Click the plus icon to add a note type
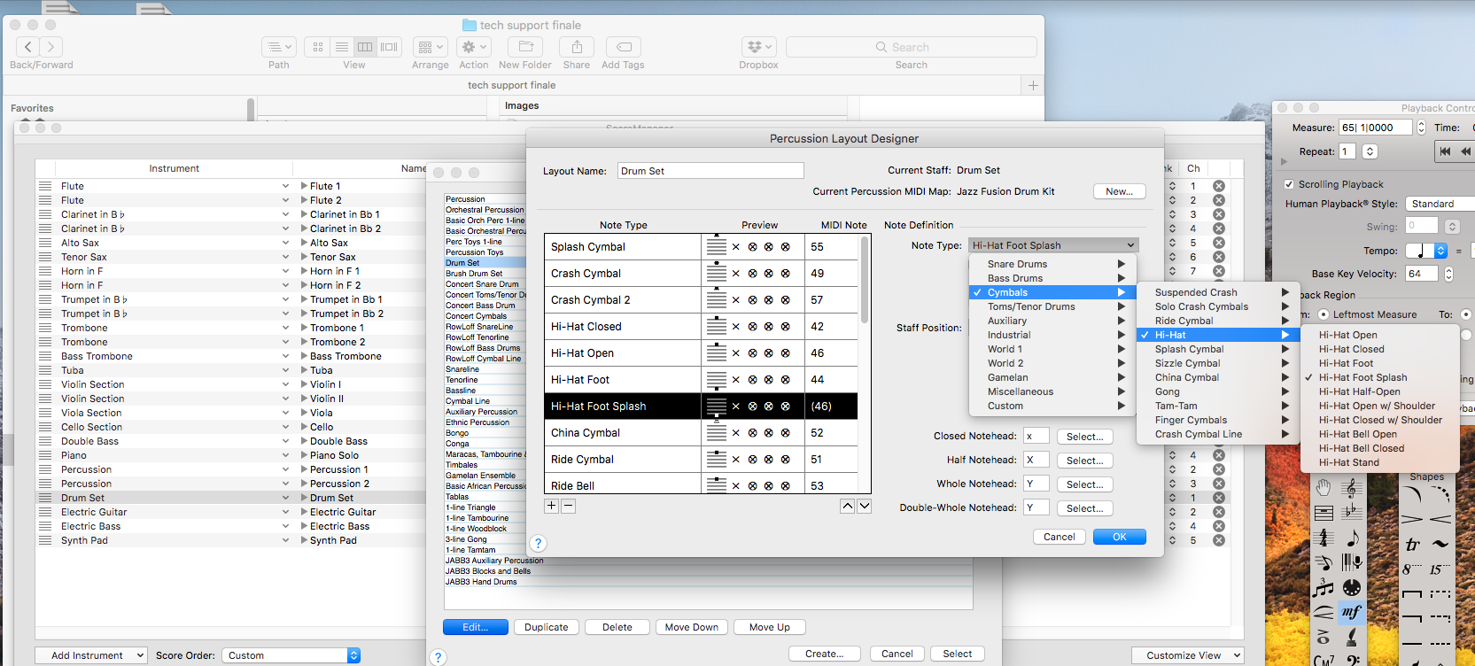The image size is (1475, 666). tap(552, 506)
